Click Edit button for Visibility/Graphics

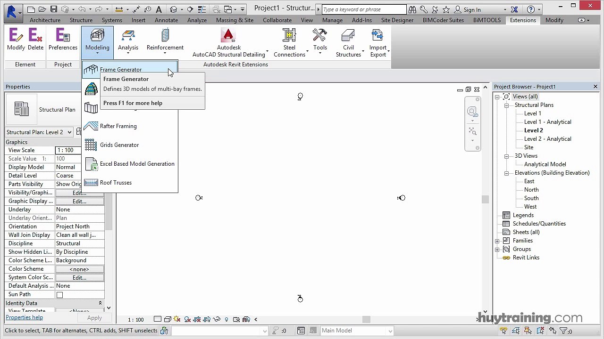pyautogui.click(x=79, y=193)
